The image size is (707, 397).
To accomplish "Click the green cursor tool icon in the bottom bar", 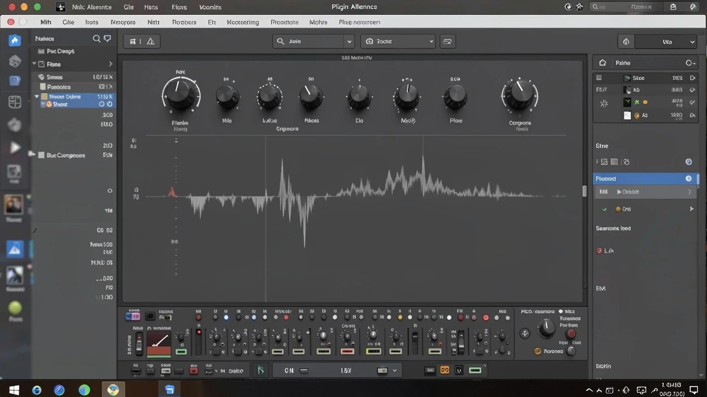I will pos(261,371).
